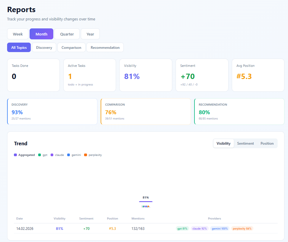
Task: Switch the time range to Week
Action: [17, 34]
